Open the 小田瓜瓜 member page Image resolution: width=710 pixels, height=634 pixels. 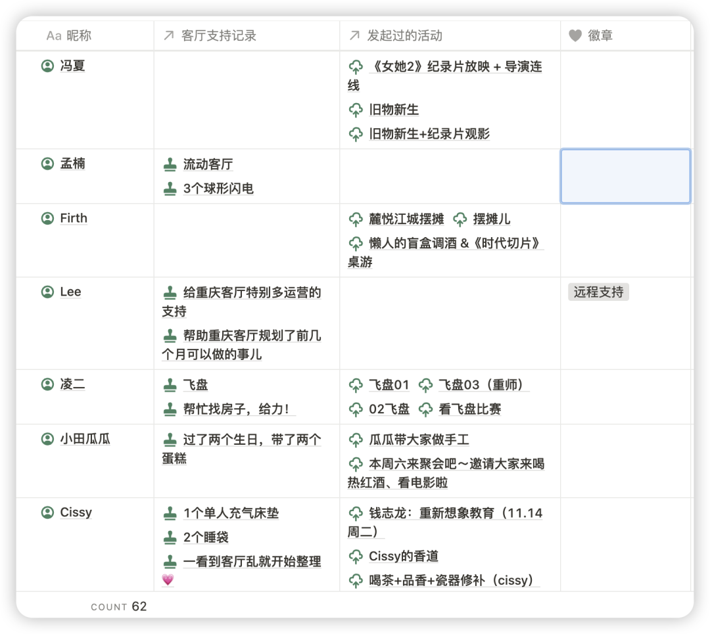click(85, 439)
